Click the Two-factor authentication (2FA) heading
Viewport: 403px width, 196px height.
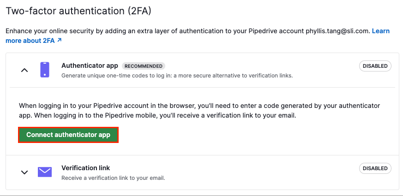pyautogui.click(x=78, y=11)
